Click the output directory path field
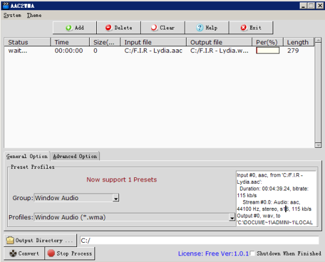 click(199, 240)
